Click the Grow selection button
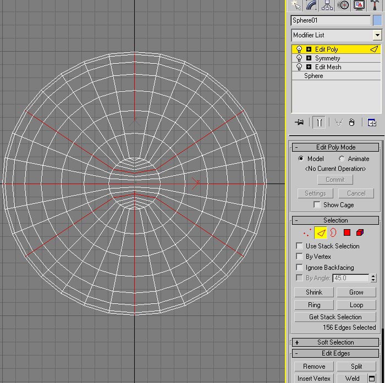Viewport: 385px width, 383px height. (x=356, y=292)
